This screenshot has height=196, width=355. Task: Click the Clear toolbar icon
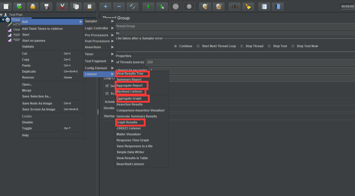point(205,6)
